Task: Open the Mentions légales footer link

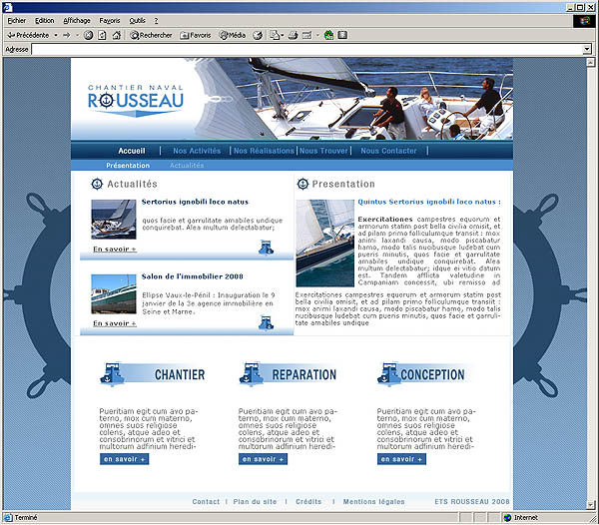Action: (373, 502)
